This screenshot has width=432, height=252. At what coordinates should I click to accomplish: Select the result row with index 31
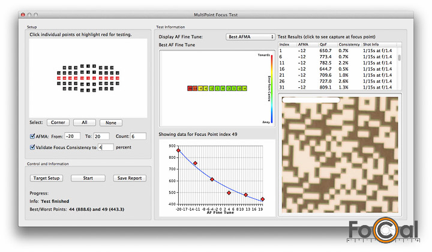pos(338,87)
